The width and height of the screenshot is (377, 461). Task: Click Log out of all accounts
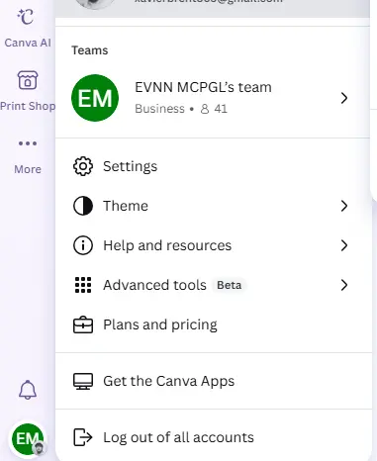pos(213,437)
